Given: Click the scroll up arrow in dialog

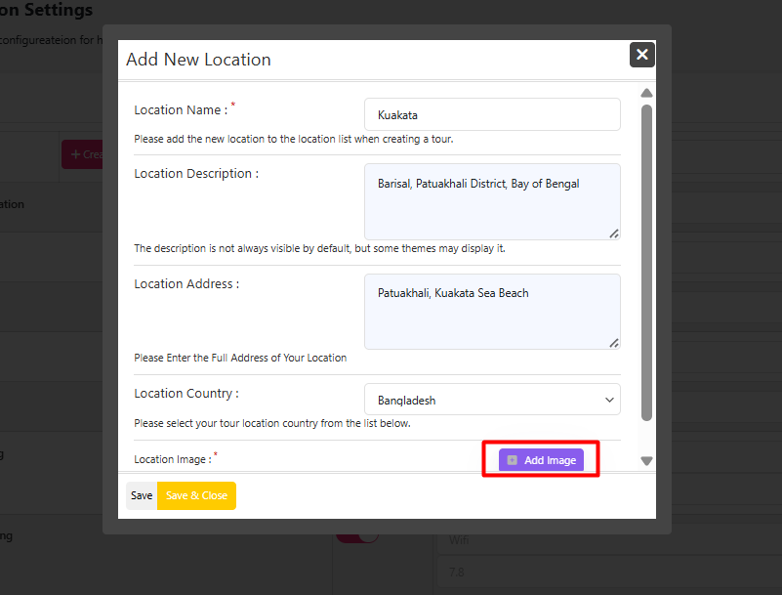Looking at the screenshot, I should 646,94.
